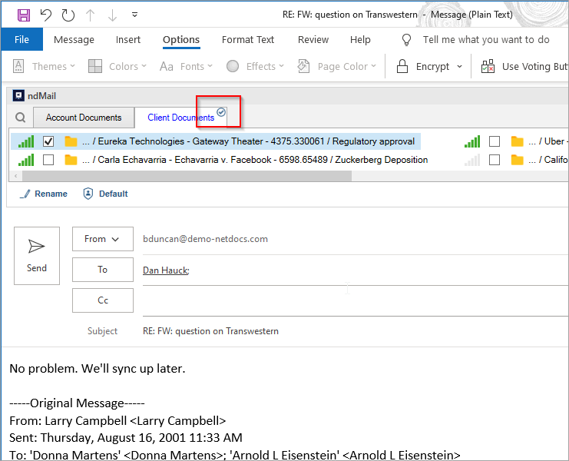Click the ndMail search magnifier icon
The width and height of the screenshot is (569, 461).
click(21, 118)
